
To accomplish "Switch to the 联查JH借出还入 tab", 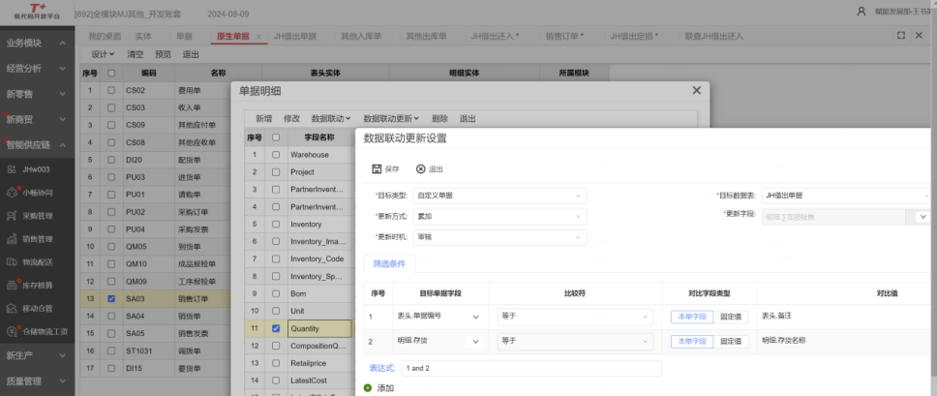I will (x=714, y=37).
